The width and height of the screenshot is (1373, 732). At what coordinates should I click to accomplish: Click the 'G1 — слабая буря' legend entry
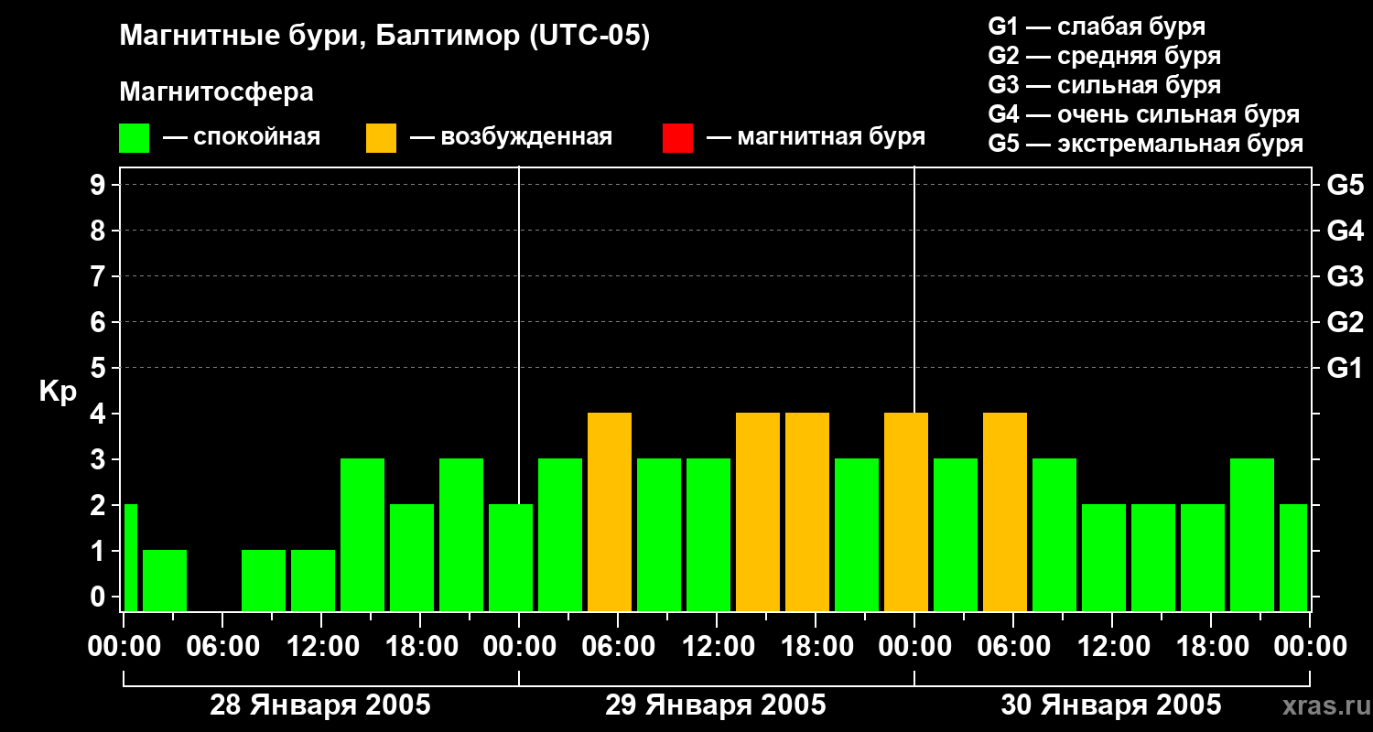coord(1097,27)
